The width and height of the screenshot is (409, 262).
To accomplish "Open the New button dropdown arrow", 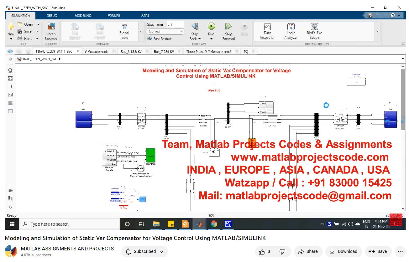I will tap(11, 39).
